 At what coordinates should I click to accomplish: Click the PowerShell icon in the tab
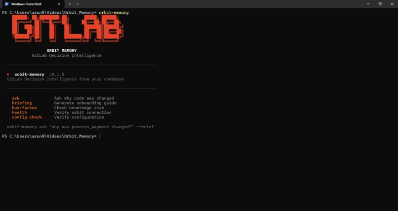coord(7,4)
